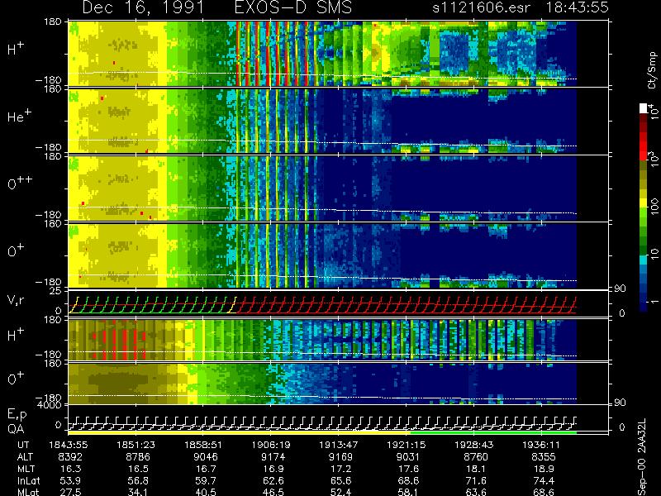
Task: Select the 'QA' row label
Action: pyautogui.click(x=16, y=429)
